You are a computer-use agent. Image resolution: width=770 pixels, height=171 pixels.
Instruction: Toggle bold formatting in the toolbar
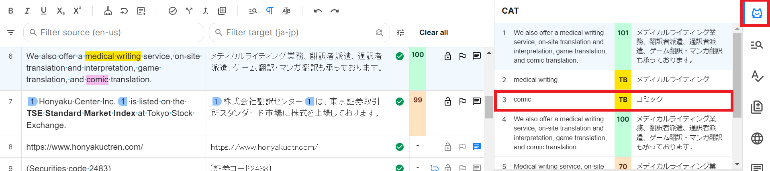pos(11,11)
